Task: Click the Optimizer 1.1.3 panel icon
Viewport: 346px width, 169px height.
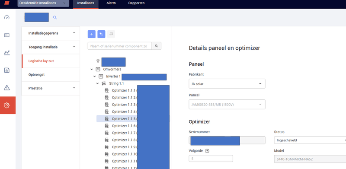Action: pos(107,105)
